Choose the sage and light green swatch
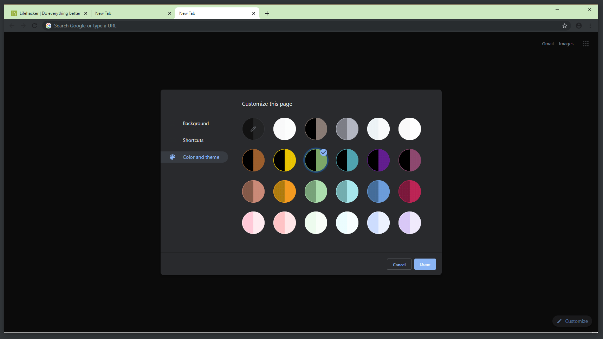This screenshot has height=339, width=603. coord(316,191)
